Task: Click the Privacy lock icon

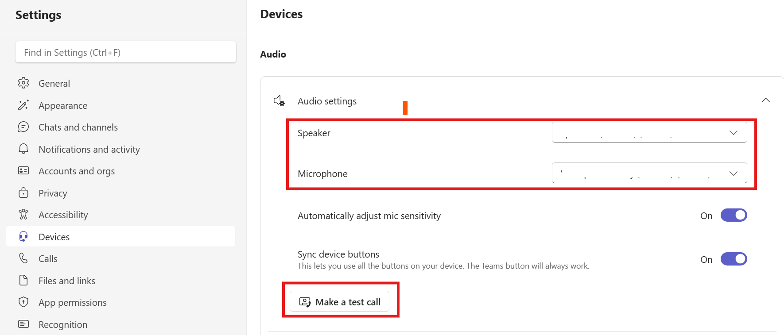Action: (23, 193)
